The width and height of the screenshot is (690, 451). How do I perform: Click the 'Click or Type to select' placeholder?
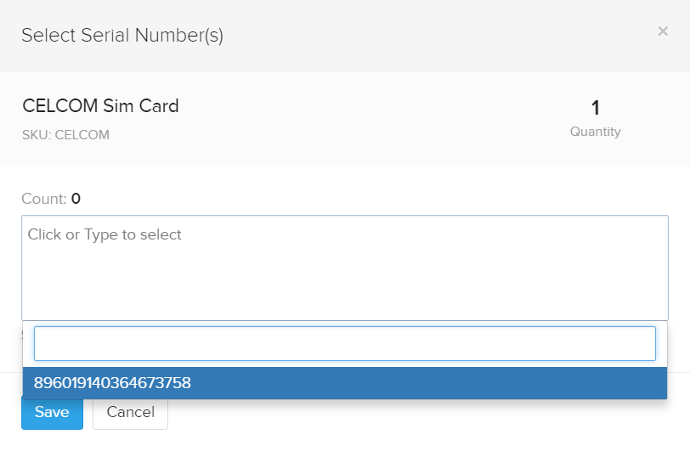click(105, 234)
